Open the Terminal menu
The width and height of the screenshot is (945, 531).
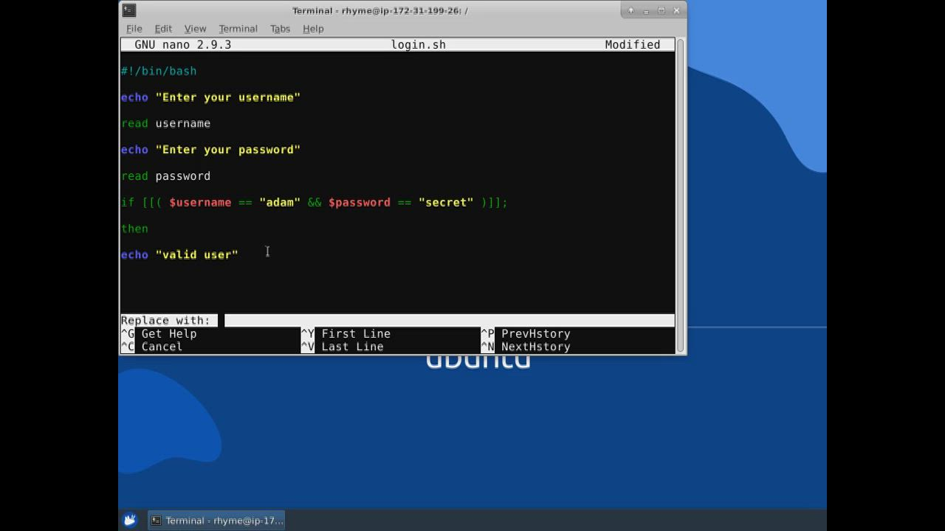[x=238, y=29]
